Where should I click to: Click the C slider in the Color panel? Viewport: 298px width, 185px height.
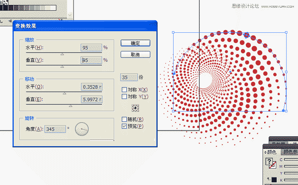pyautogui.click(x=291, y=159)
